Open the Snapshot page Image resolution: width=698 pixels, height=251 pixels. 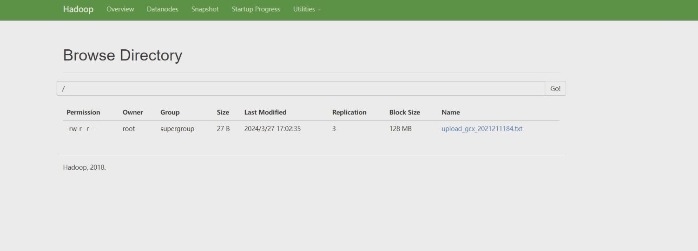click(205, 9)
